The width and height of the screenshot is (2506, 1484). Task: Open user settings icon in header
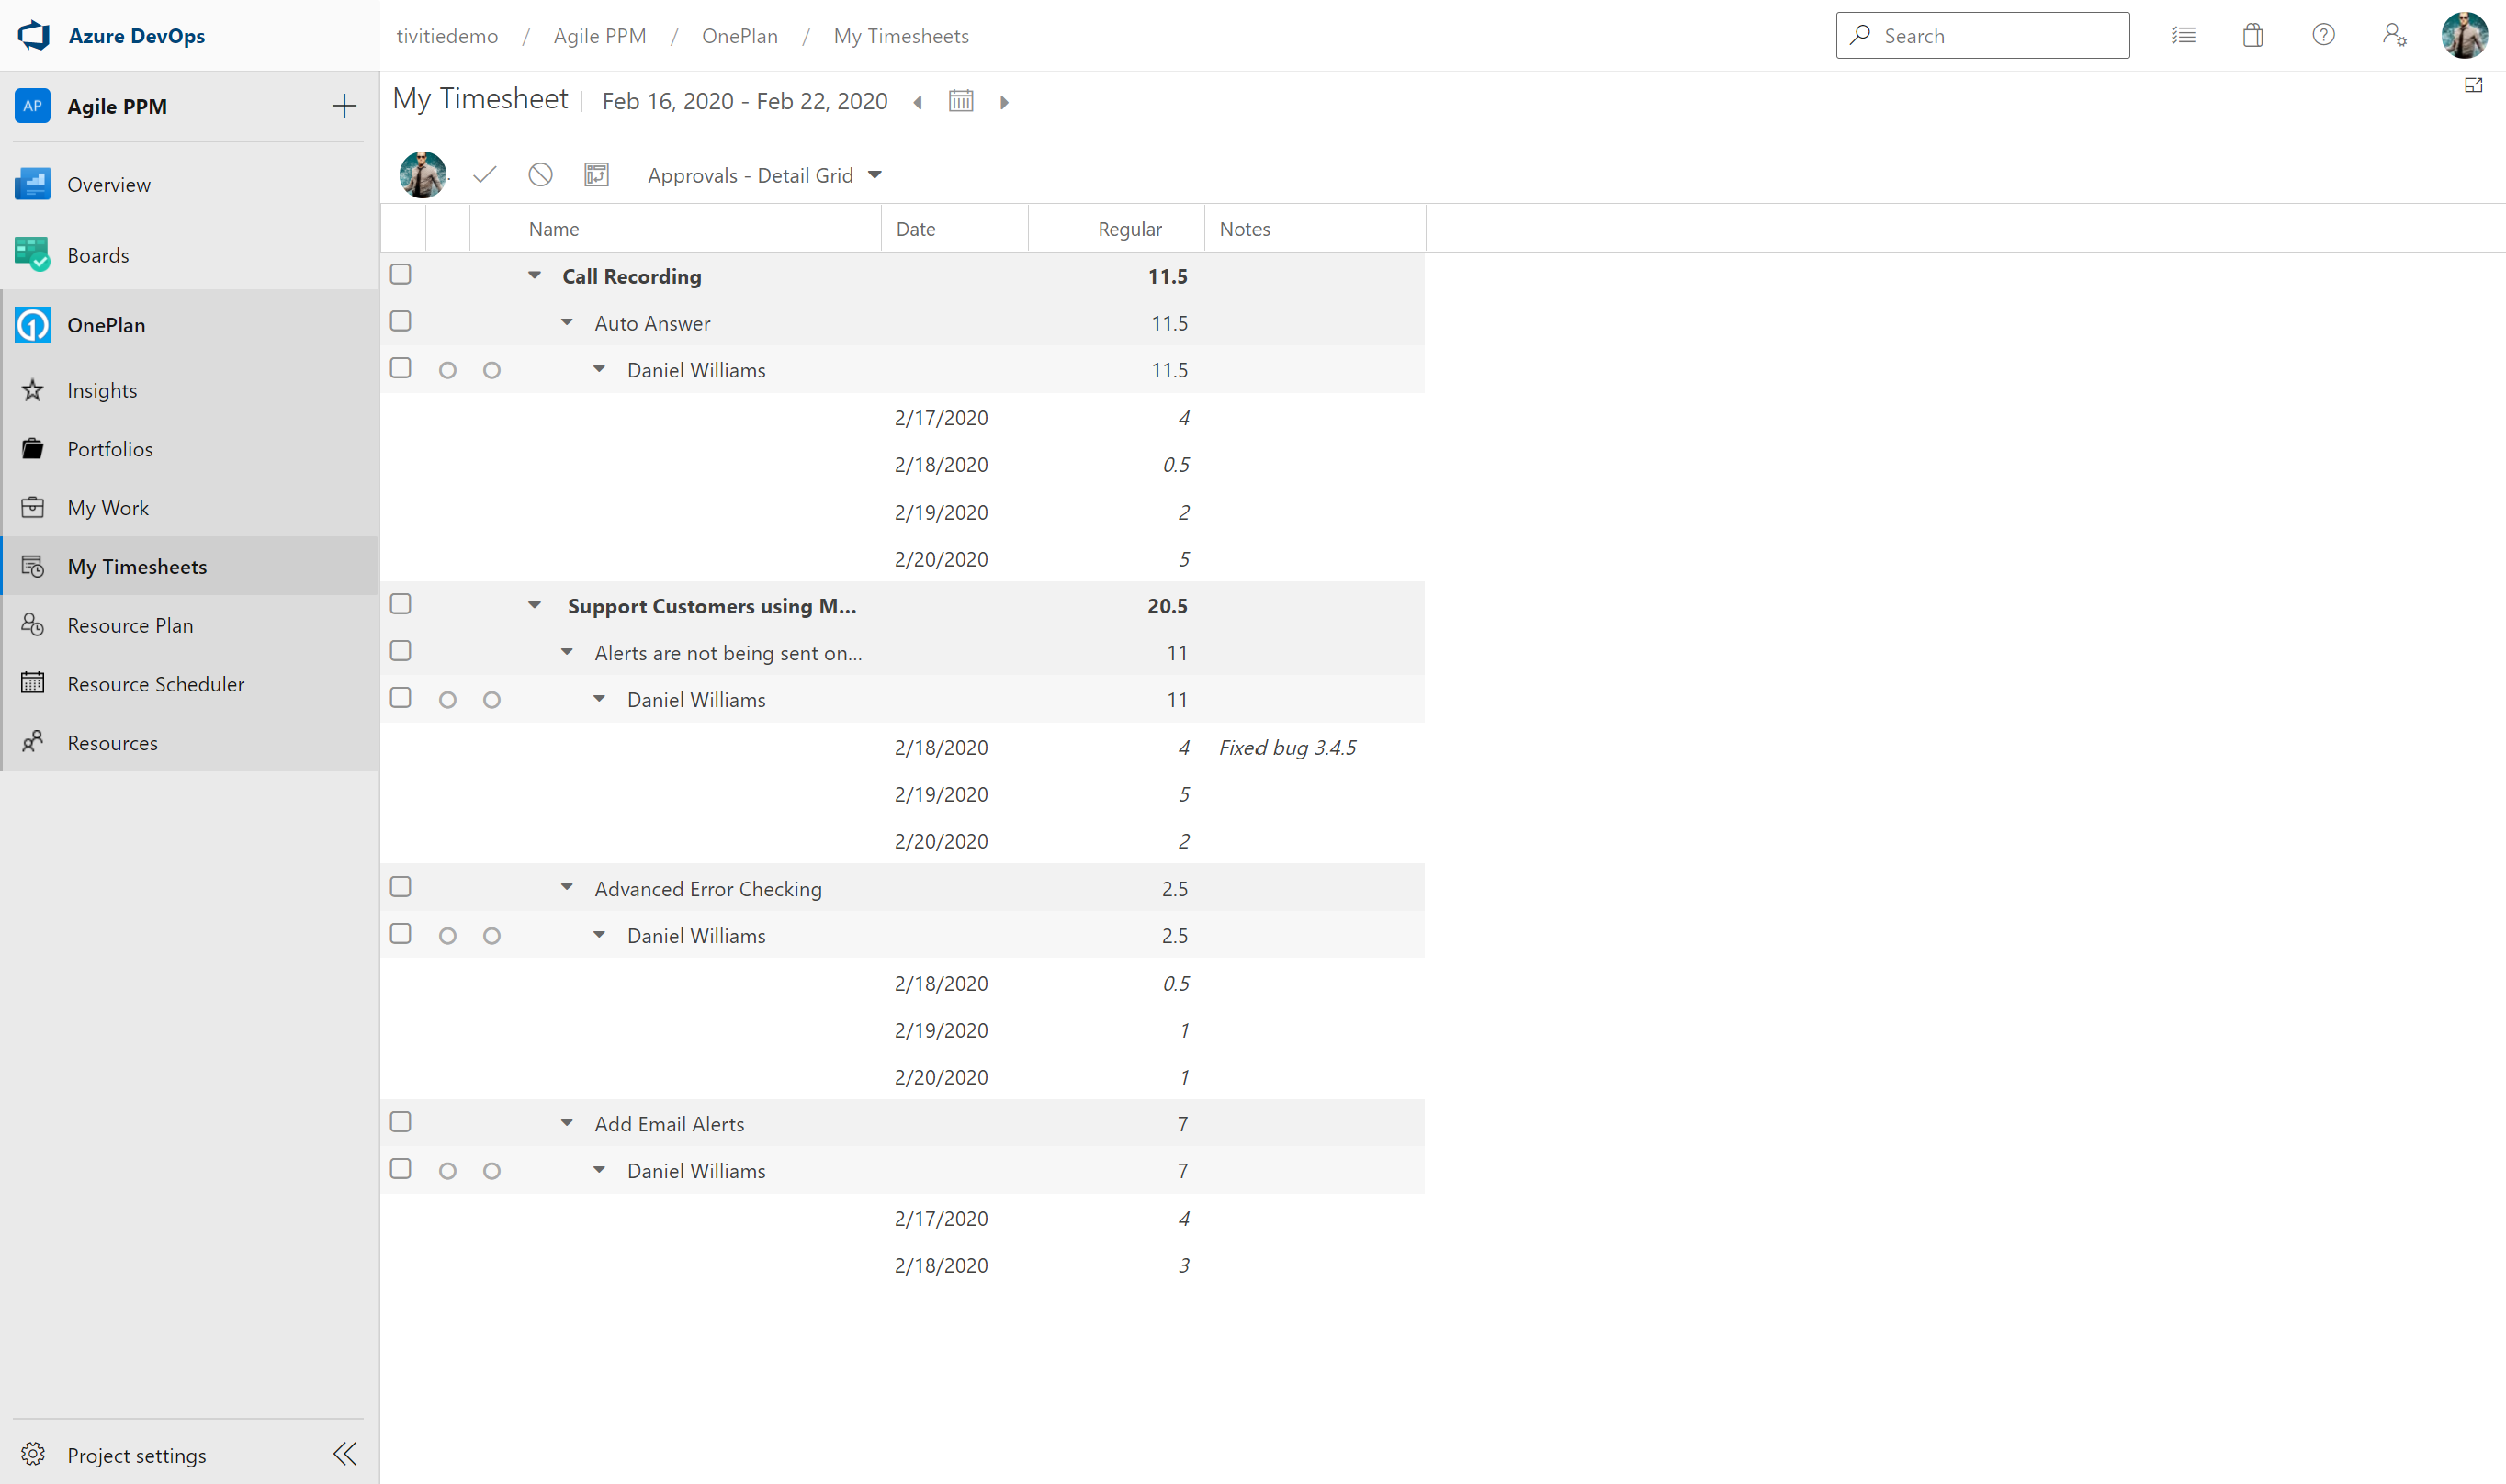coord(2393,36)
